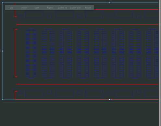The height and width of the screenshot is (126, 161).
Task: Select the leftmost rack column with notched shelves
Action: 31,53
